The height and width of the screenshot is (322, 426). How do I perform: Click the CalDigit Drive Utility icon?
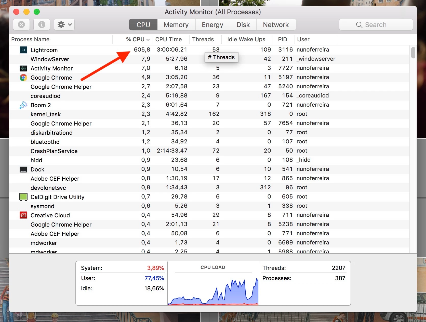click(23, 197)
